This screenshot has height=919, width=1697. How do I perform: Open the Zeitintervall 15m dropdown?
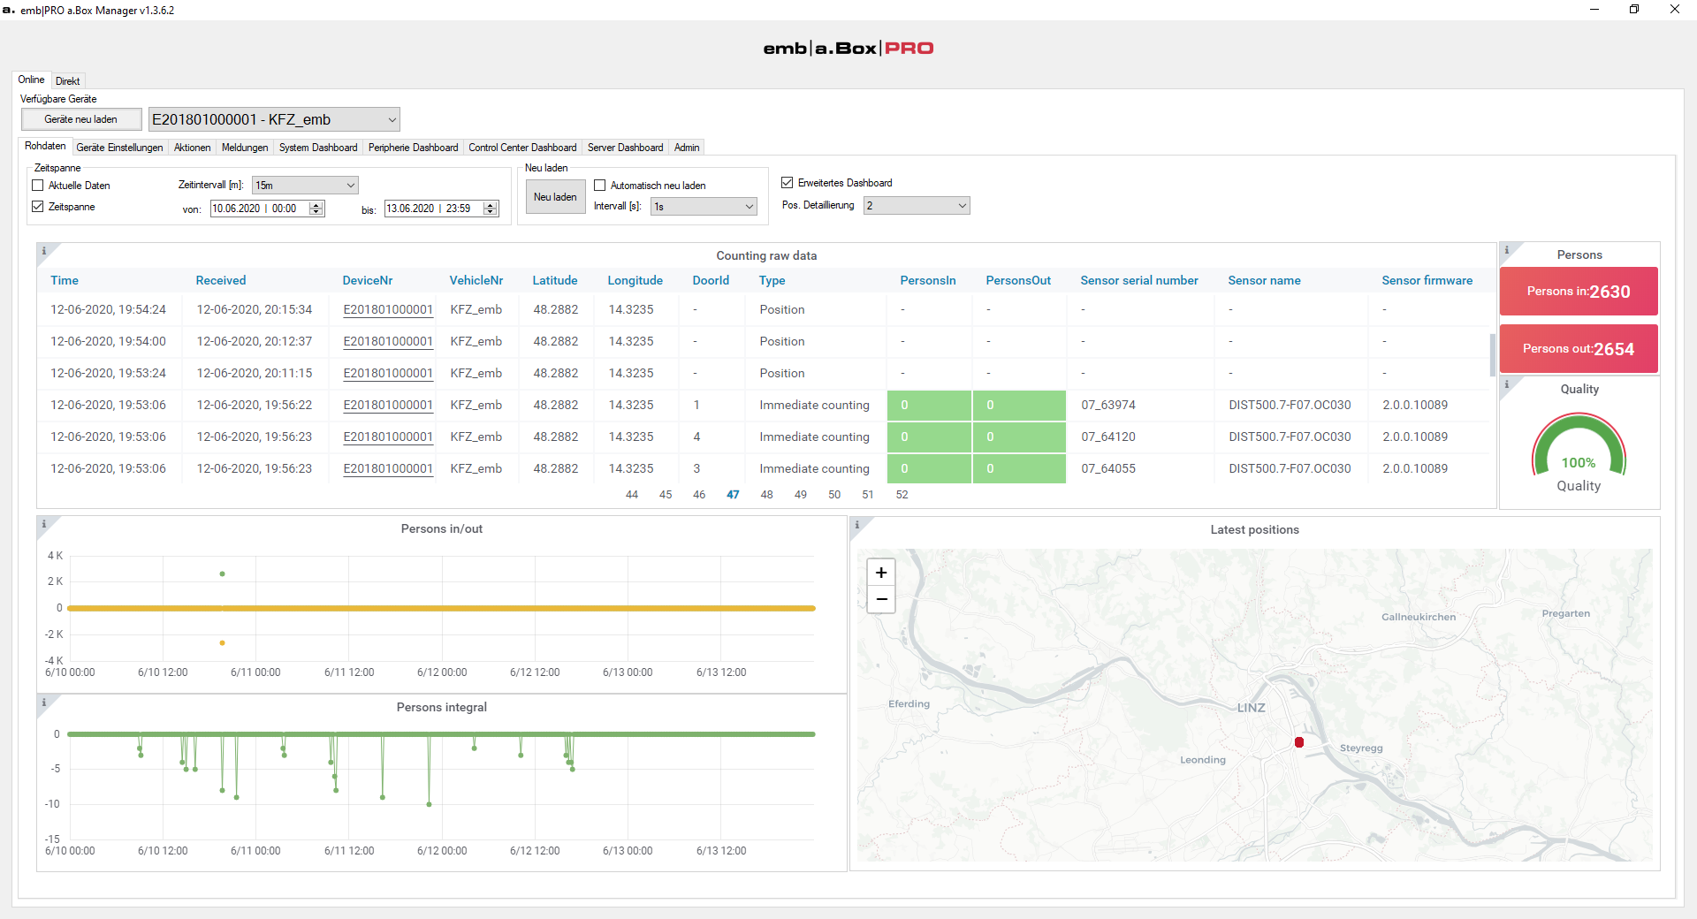[305, 186]
